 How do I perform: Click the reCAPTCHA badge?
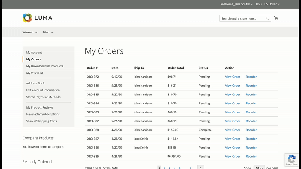(x=292, y=160)
